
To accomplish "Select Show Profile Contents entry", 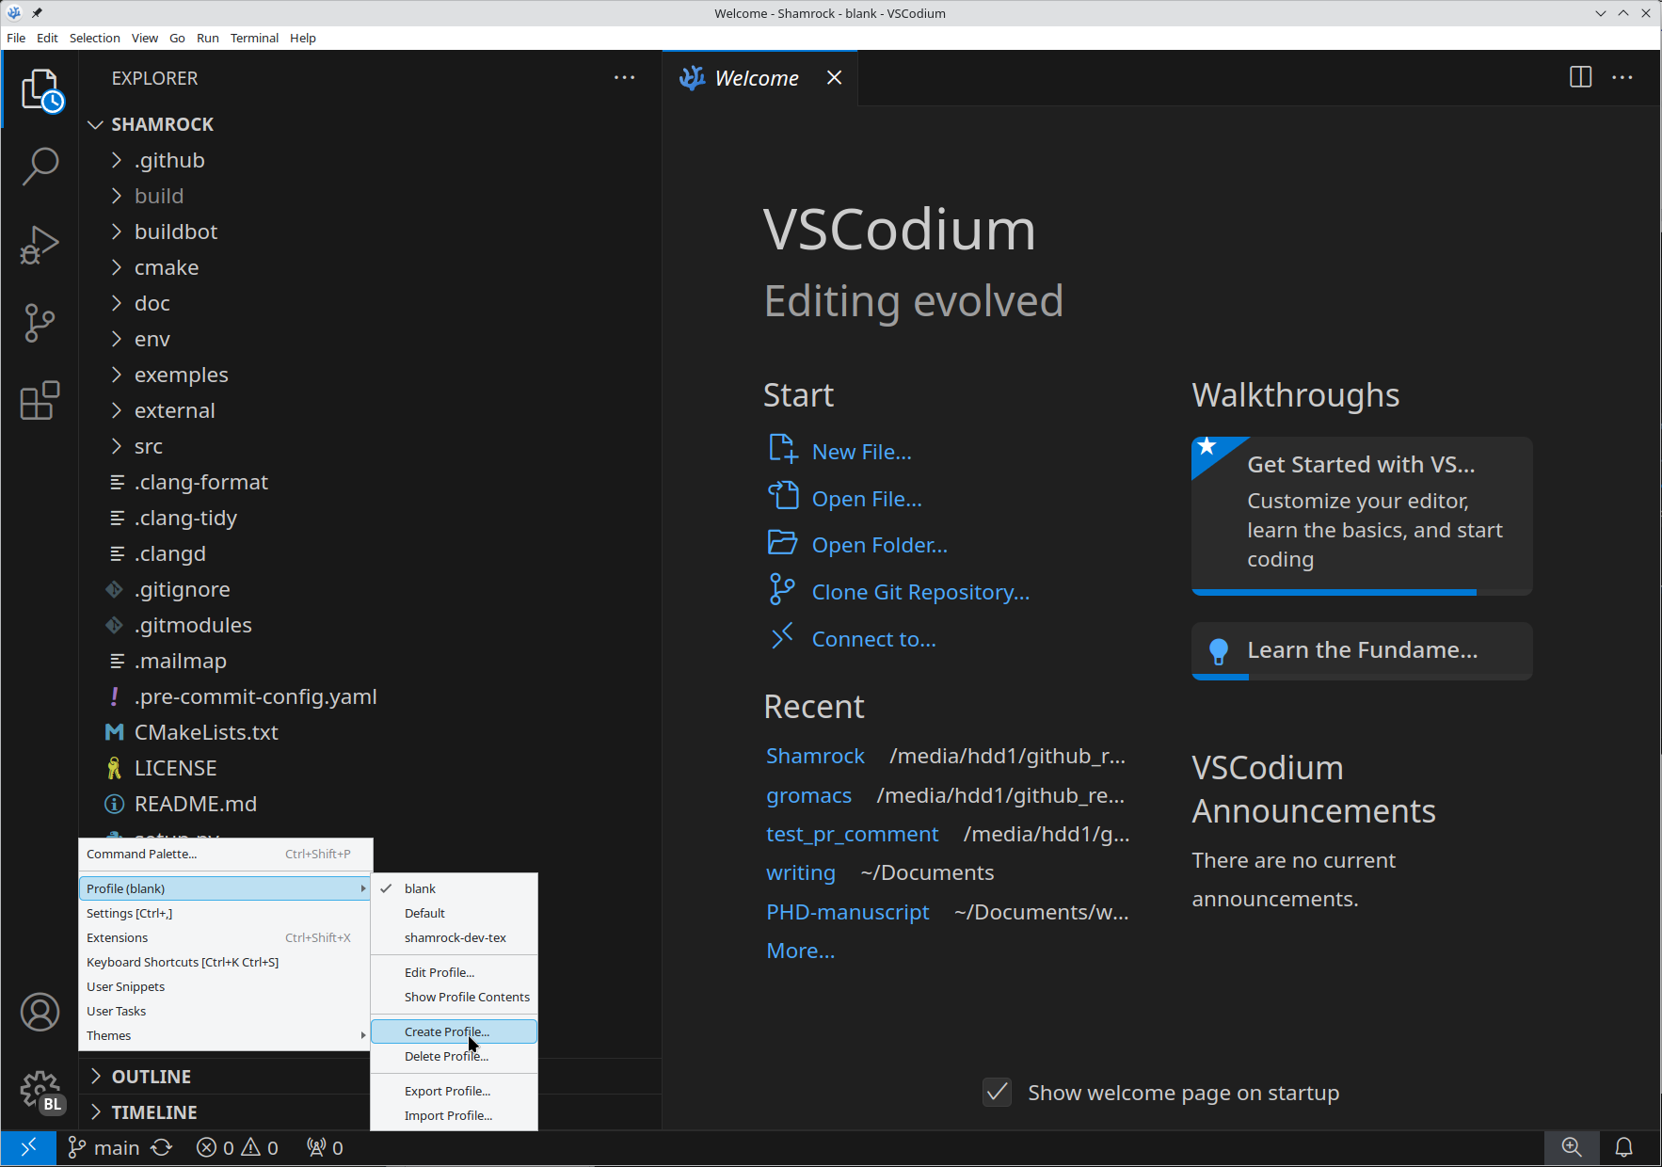I will pos(454,997).
